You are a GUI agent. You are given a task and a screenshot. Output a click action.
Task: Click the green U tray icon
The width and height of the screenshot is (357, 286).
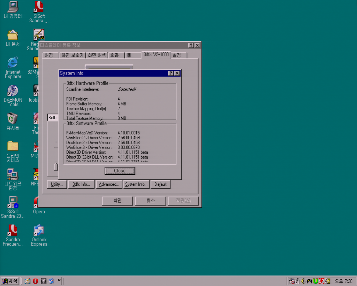point(315,281)
